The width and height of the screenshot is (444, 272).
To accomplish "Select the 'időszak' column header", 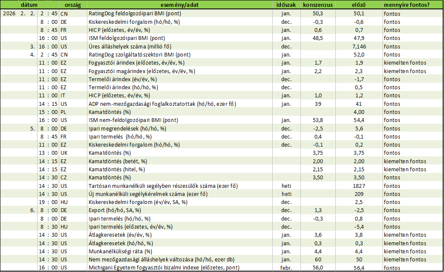I will click(286, 5).
